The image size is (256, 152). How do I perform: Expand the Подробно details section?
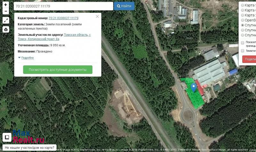click(27, 58)
